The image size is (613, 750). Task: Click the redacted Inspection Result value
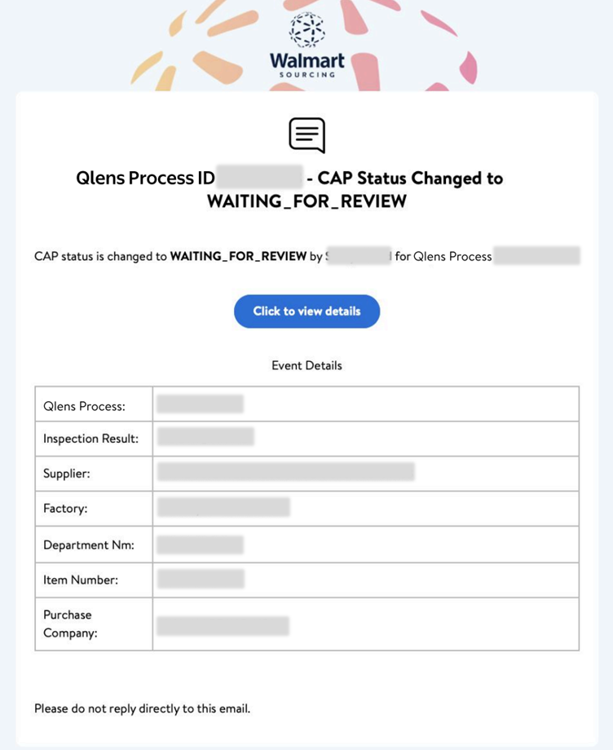coord(205,437)
